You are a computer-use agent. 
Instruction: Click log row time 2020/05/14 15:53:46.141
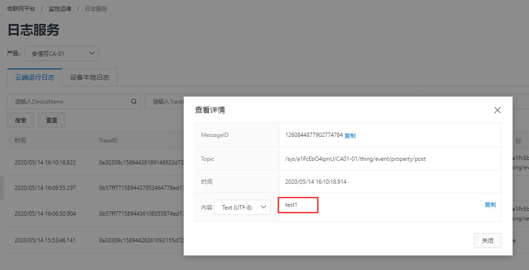45,240
